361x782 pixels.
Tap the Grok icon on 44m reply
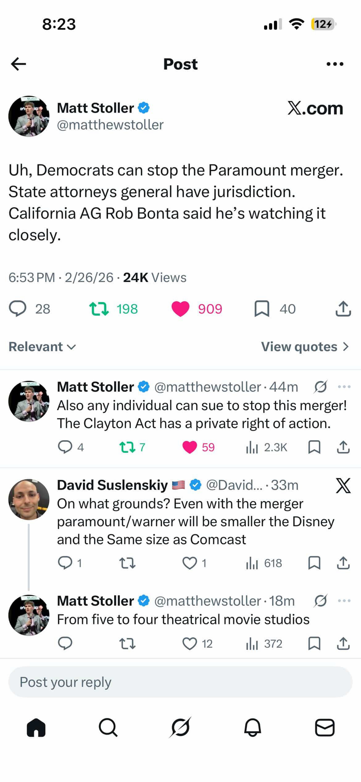[x=320, y=387]
